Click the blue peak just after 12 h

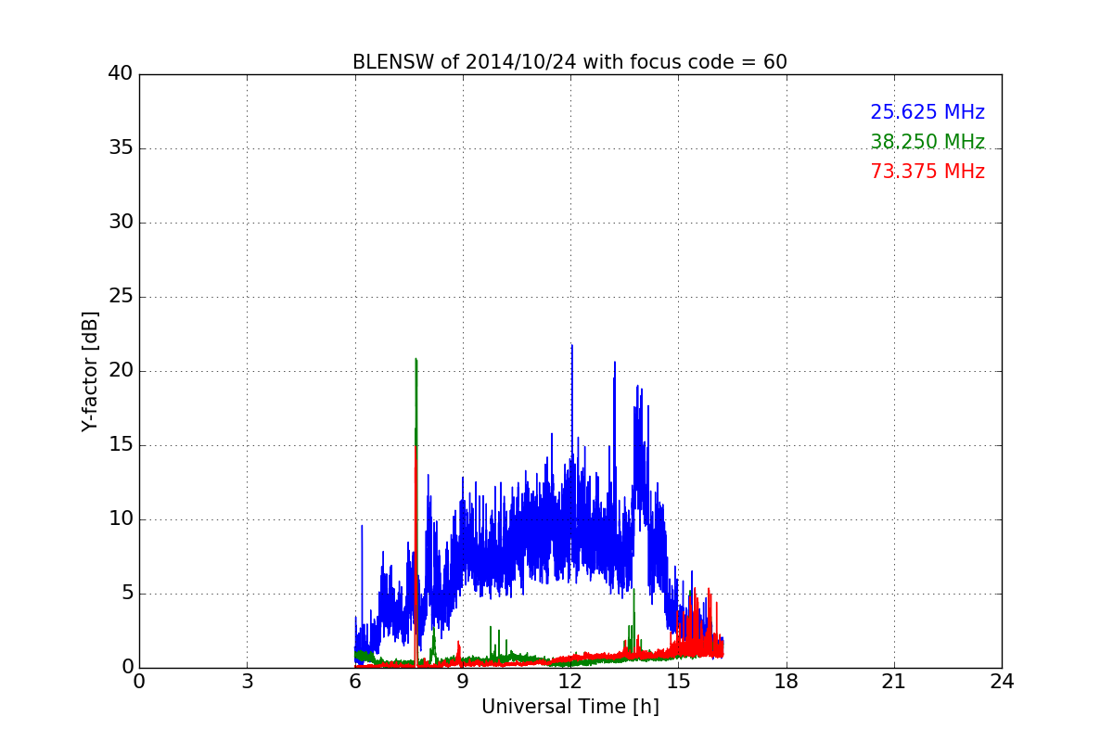(x=571, y=346)
